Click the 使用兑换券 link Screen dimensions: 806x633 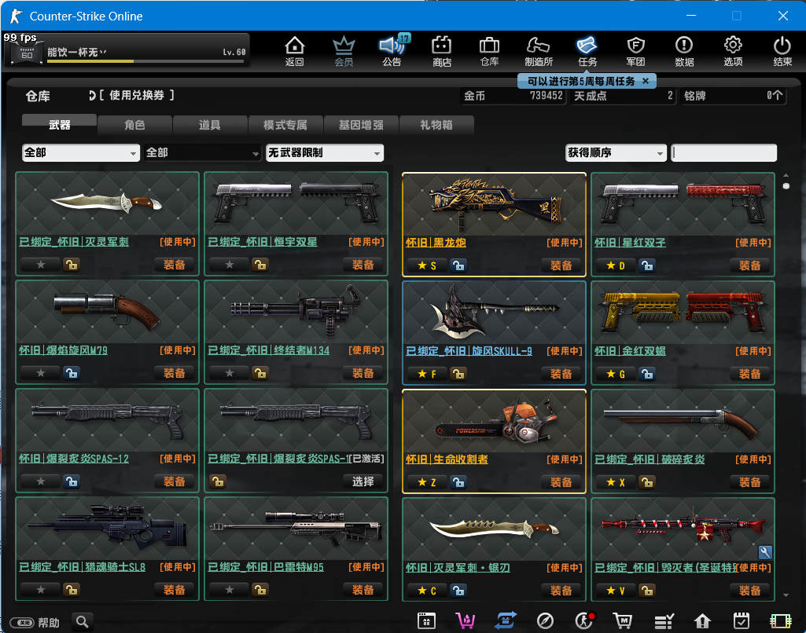tap(136, 95)
